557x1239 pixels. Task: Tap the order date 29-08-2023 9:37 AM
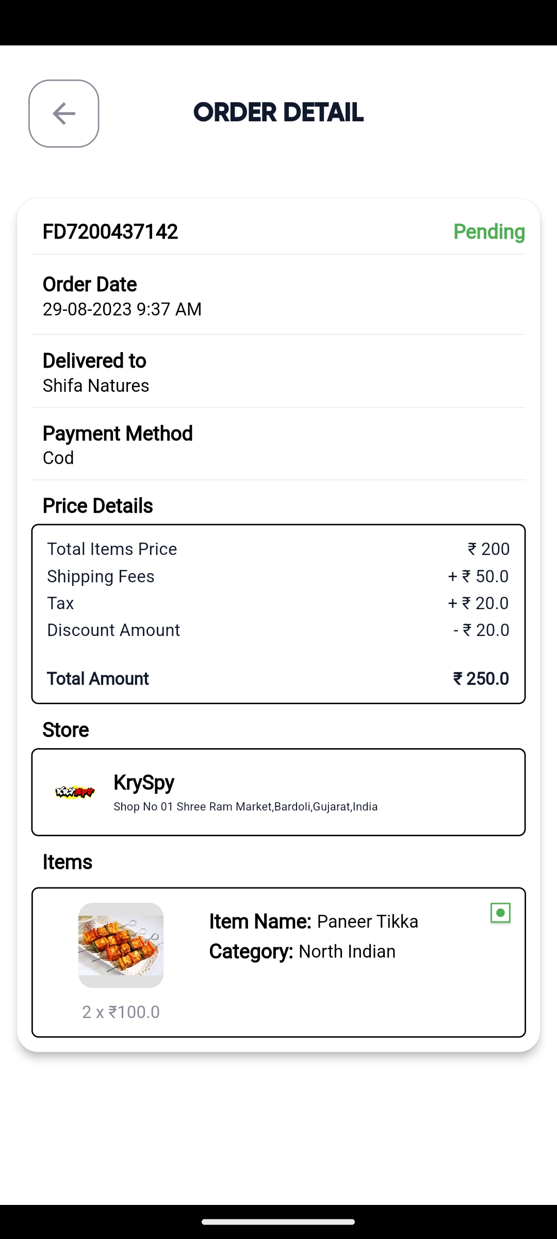tap(122, 309)
